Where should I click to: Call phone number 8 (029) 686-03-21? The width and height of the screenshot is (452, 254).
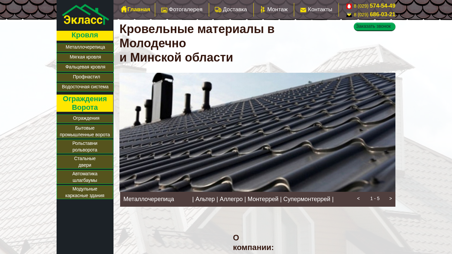tap(375, 15)
